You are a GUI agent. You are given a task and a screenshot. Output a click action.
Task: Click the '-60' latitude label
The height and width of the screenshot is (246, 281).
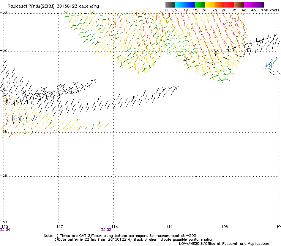[3, 222]
